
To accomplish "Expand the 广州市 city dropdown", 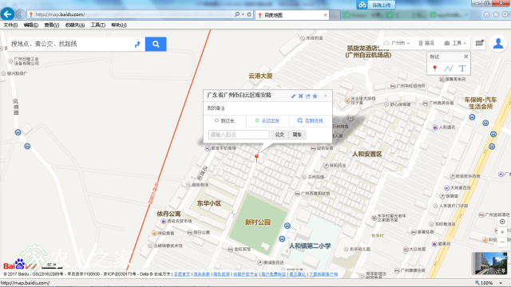I will coord(396,43).
